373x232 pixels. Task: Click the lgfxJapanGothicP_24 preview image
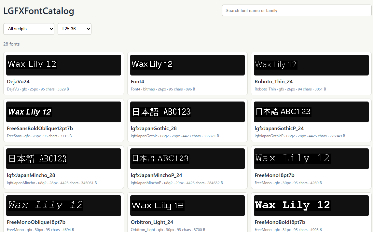point(311,112)
